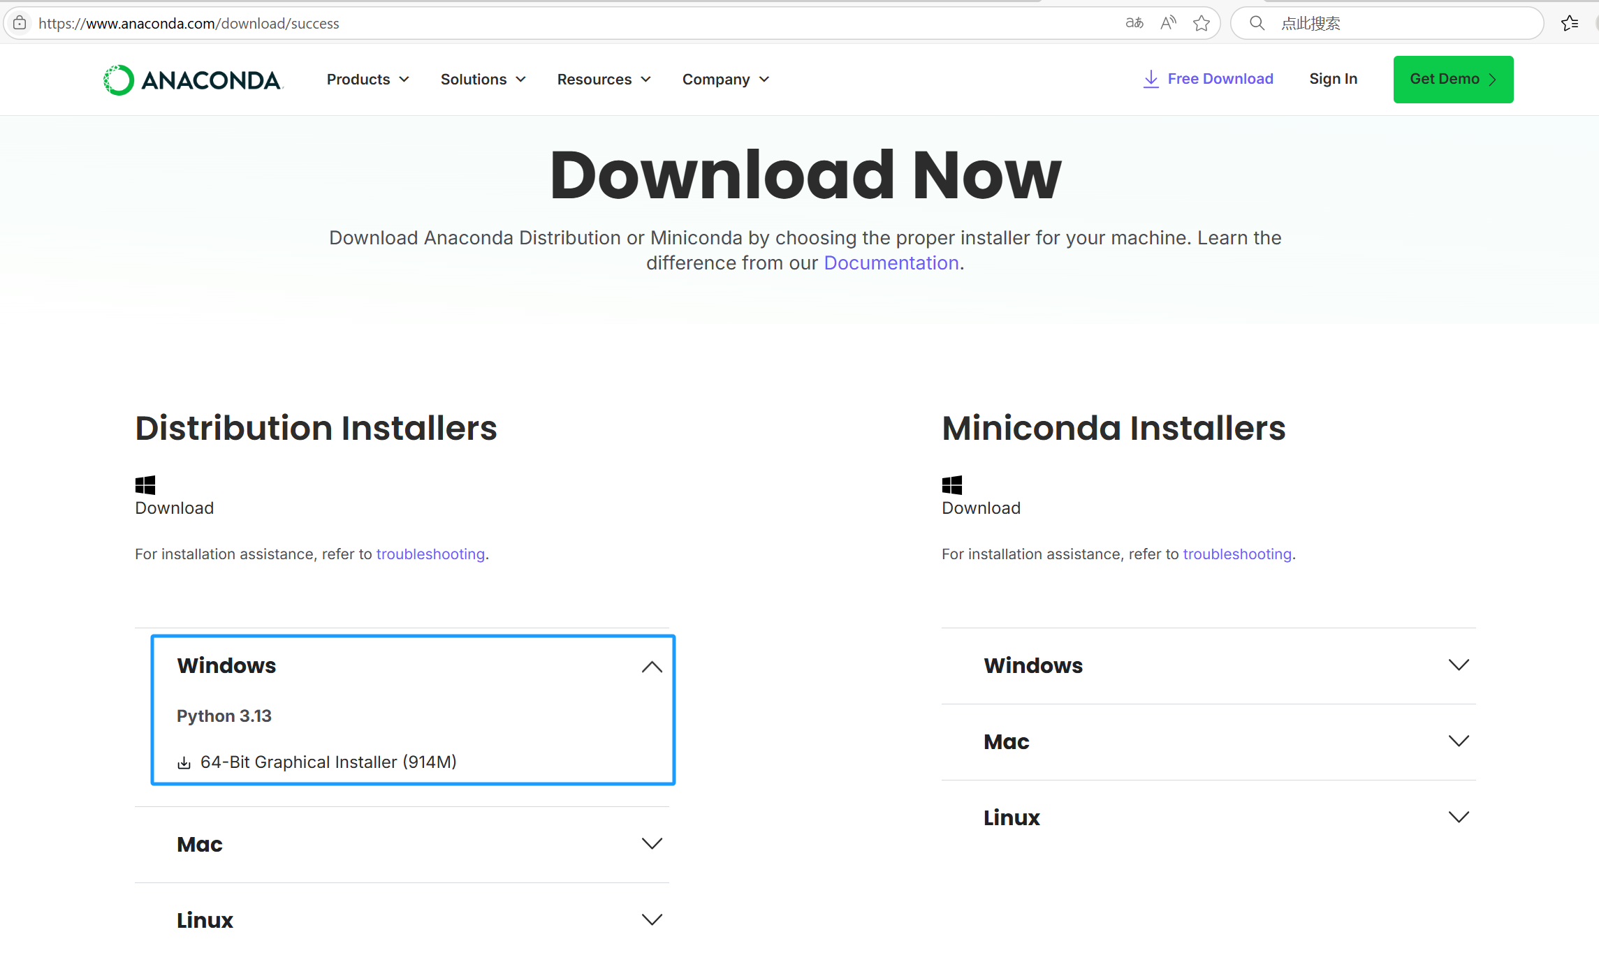This screenshot has width=1599, height=962.
Task: Bookmark the page with the star icon
Action: 1202,24
